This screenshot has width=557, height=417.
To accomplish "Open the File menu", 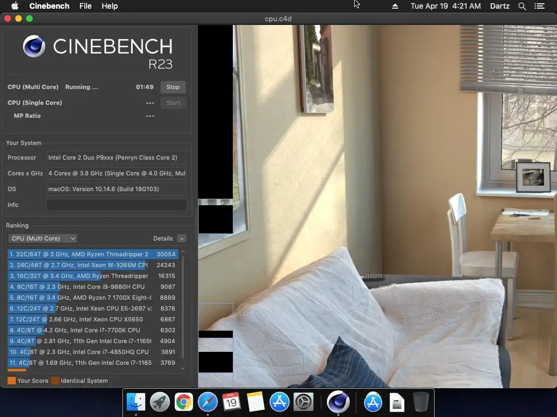I will coord(85,6).
